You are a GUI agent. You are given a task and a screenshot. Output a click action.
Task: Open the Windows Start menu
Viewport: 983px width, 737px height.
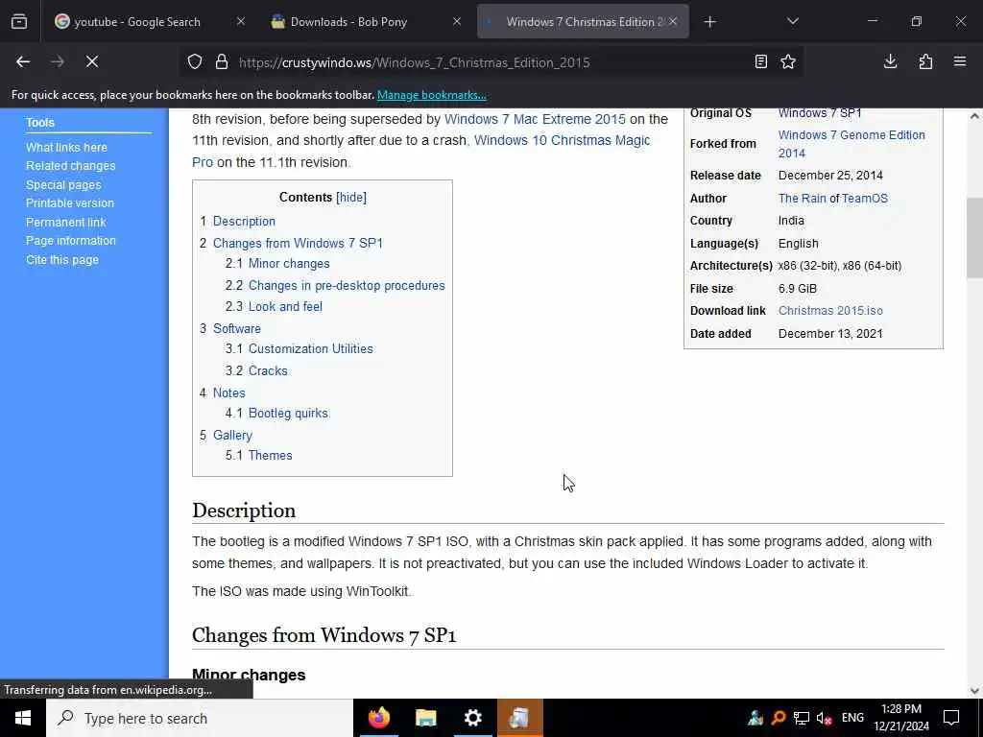[23, 718]
